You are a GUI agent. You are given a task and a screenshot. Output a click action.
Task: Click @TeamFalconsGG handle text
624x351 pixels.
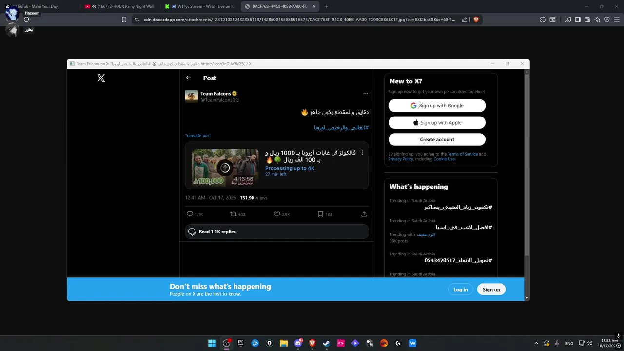220,100
